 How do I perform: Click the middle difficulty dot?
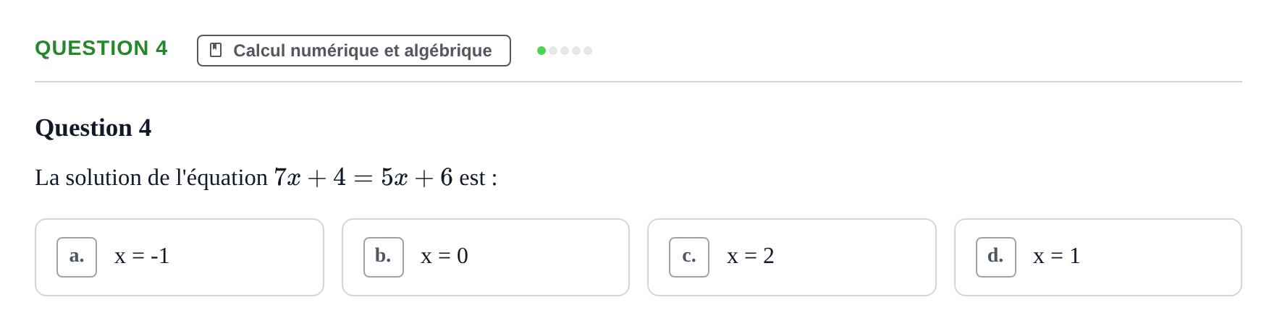pos(565,51)
